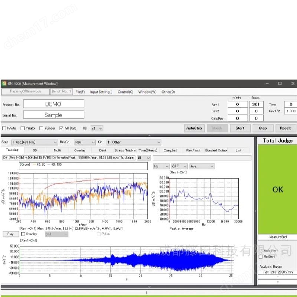Image resolution: width=297 pixels, height=297 pixels.
Task: Click the Product No. field showing DEMO
Action: tap(53, 104)
